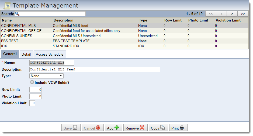
Task: Sort by the Photo Limit column header
Action: coord(198,20)
